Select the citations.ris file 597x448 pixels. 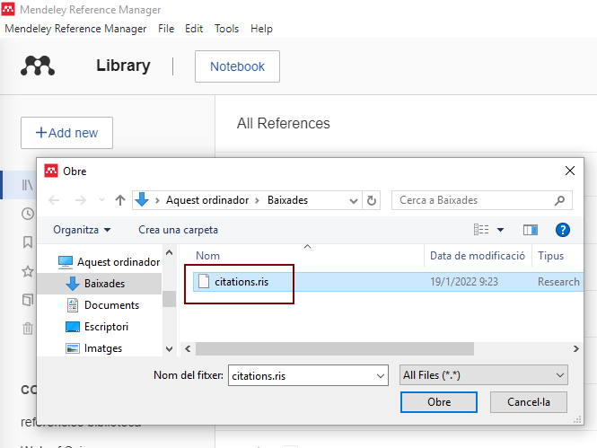click(389, 282)
